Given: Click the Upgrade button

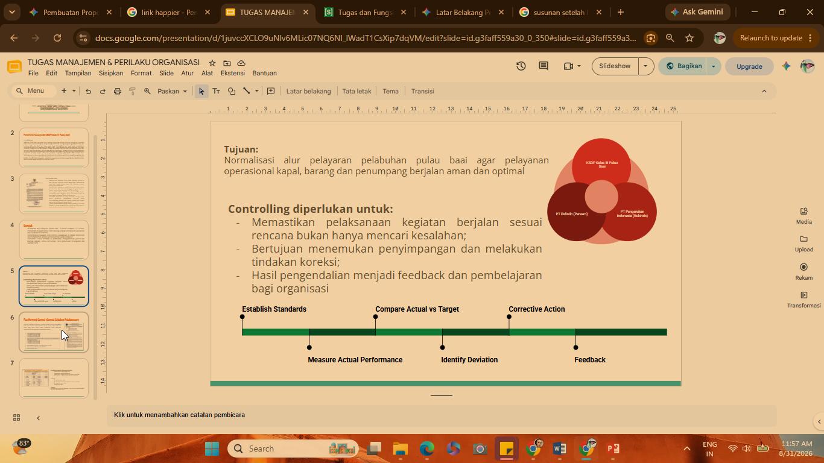Looking at the screenshot, I should pyautogui.click(x=749, y=66).
